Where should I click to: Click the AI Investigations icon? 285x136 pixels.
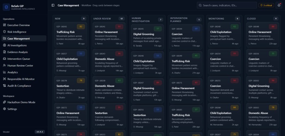click(5, 45)
